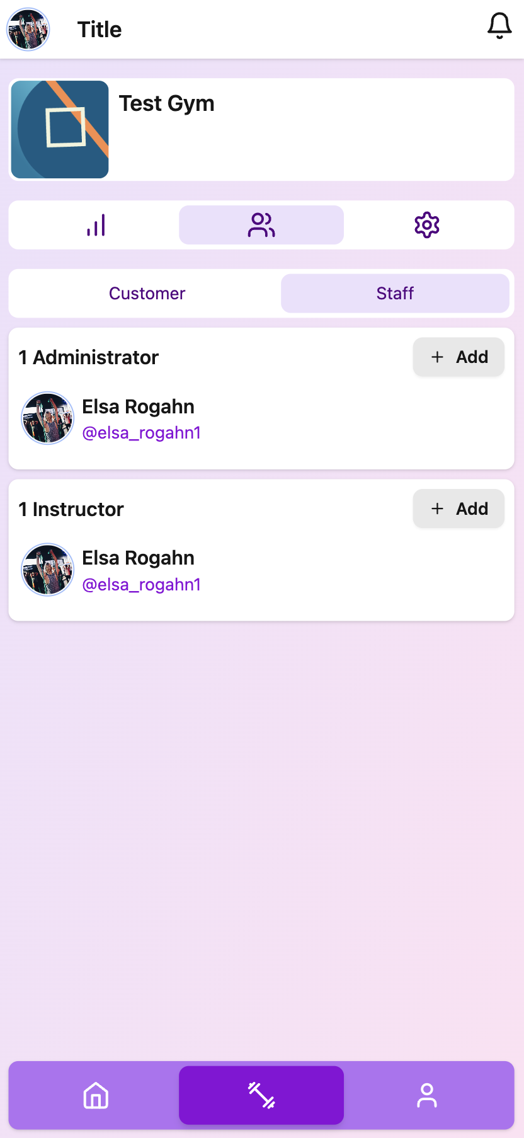The image size is (524, 1138).
Task: Select Elsa Rogahn name in Instructor list
Action: [138, 558]
